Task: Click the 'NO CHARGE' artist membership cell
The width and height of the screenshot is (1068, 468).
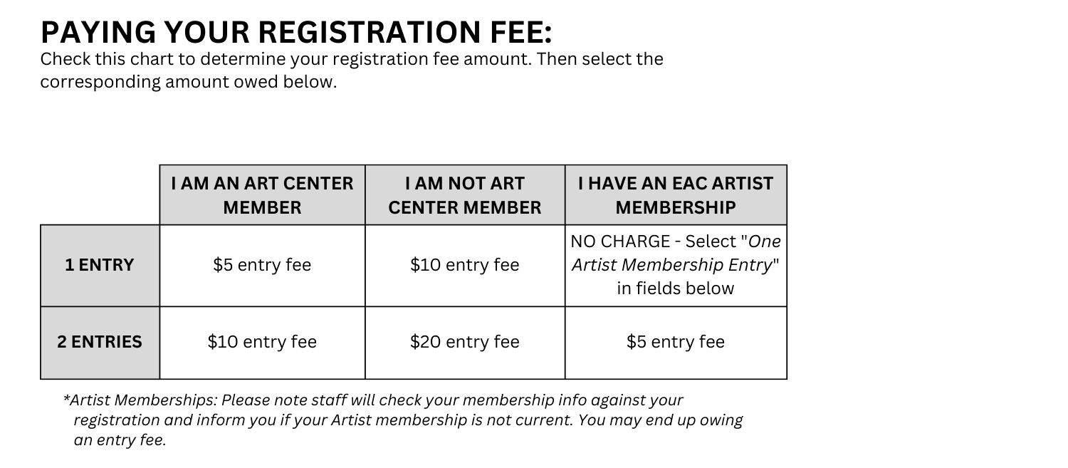Action: tap(676, 266)
